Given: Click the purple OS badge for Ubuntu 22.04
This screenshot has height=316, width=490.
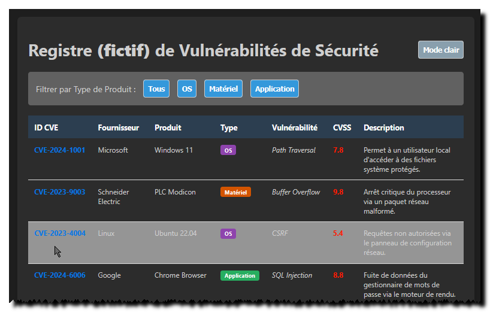Looking at the screenshot, I should [228, 233].
